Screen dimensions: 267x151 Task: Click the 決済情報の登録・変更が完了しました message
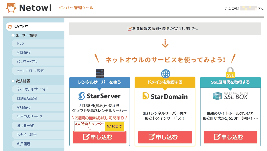[165, 29]
